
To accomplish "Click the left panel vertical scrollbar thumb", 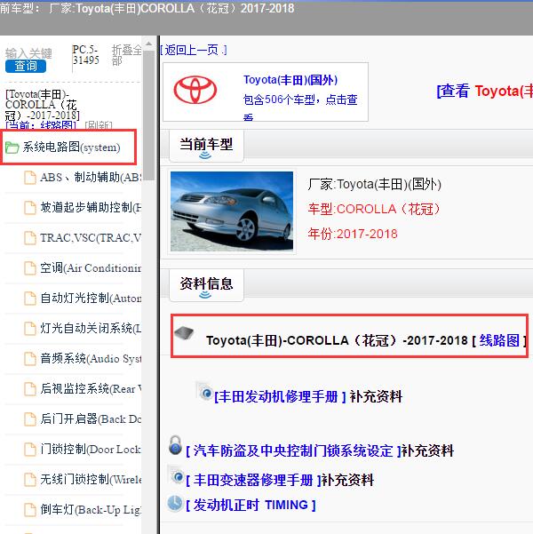I will click(x=149, y=116).
